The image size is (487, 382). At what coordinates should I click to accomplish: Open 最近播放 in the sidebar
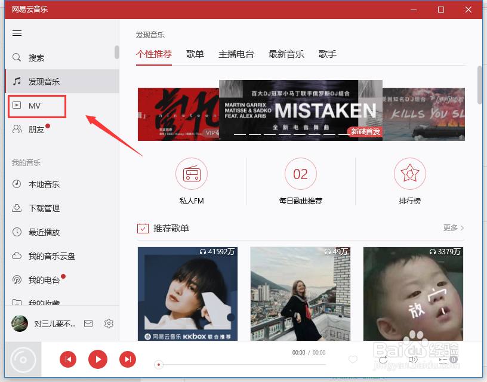(44, 232)
